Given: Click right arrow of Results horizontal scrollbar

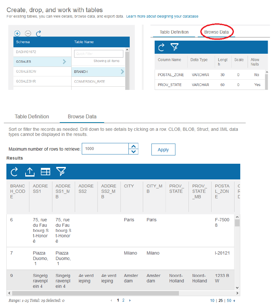Looking at the screenshot, I should point(237,293).
